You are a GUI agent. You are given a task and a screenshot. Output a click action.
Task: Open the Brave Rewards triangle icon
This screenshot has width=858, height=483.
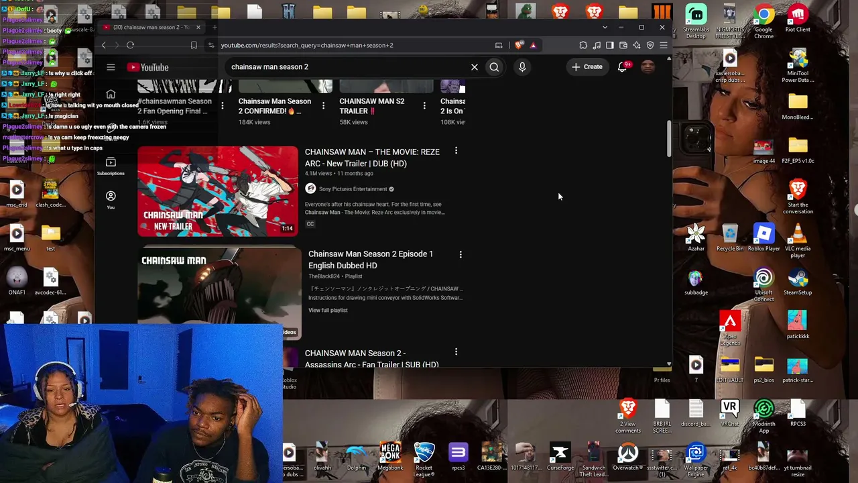click(x=533, y=46)
